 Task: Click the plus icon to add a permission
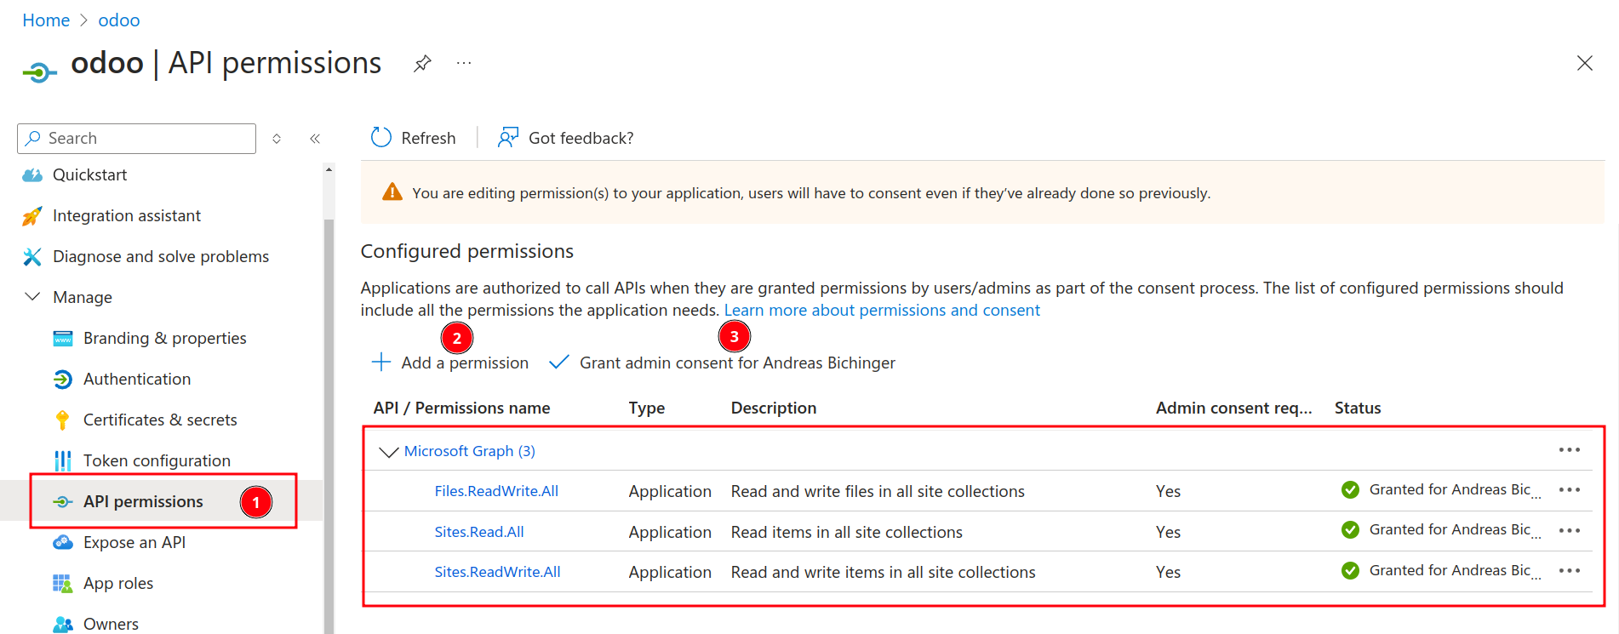[381, 363]
